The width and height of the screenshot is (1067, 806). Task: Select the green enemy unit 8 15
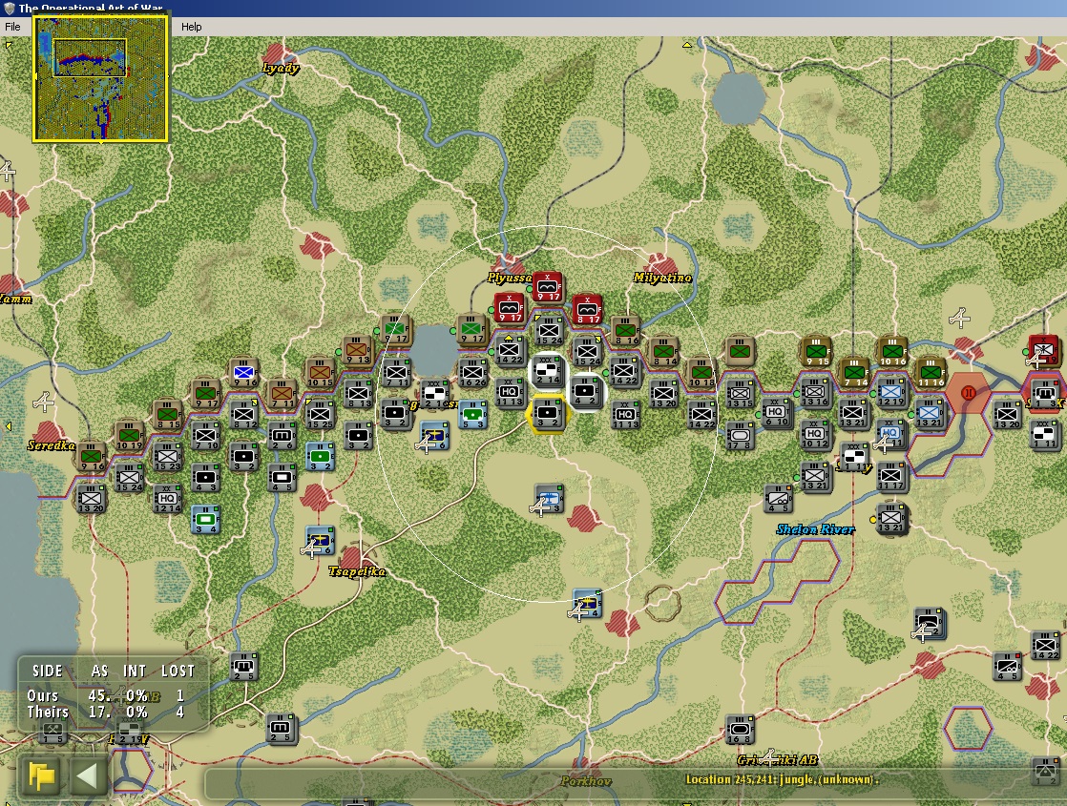click(x=167, y=415)
